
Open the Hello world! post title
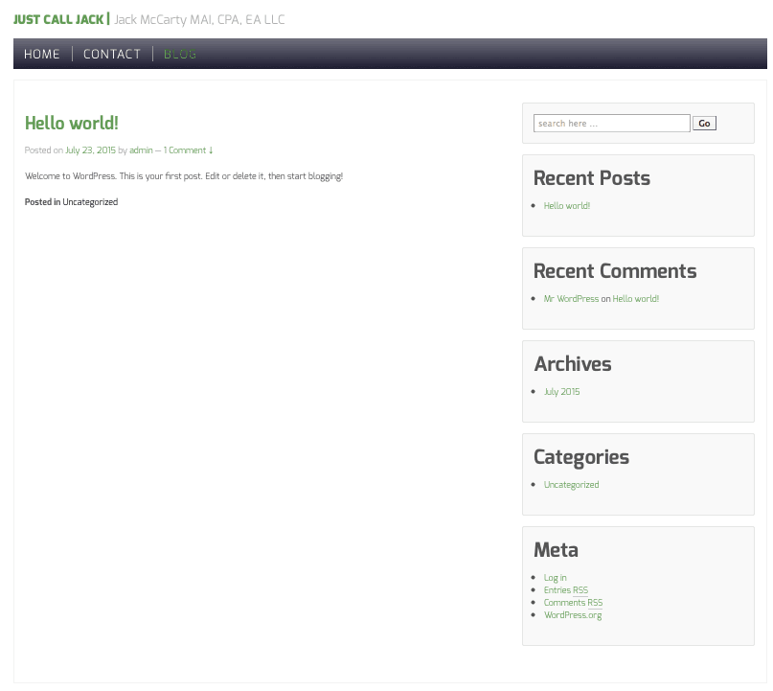click(72, 123)
